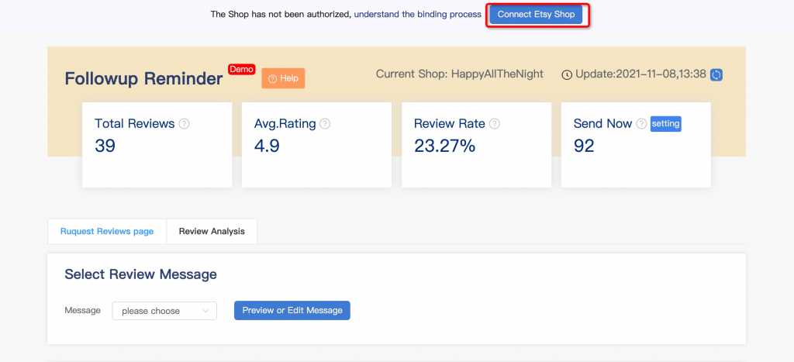Click the red Demo badge
Screen dimensions: 794x362
click(241, 69)
